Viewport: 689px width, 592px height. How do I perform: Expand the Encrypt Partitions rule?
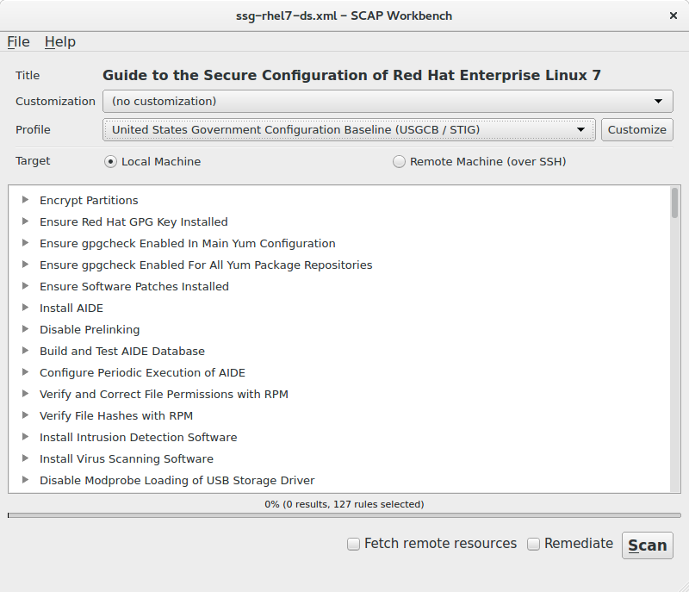pyautogui.click(x=25, y=200)
